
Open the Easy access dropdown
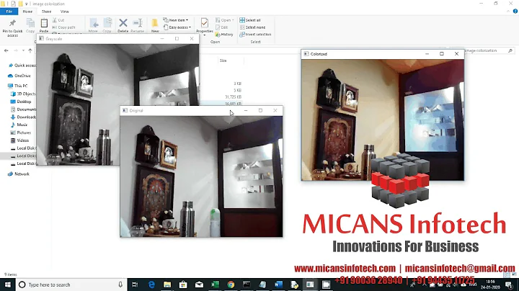177,27
